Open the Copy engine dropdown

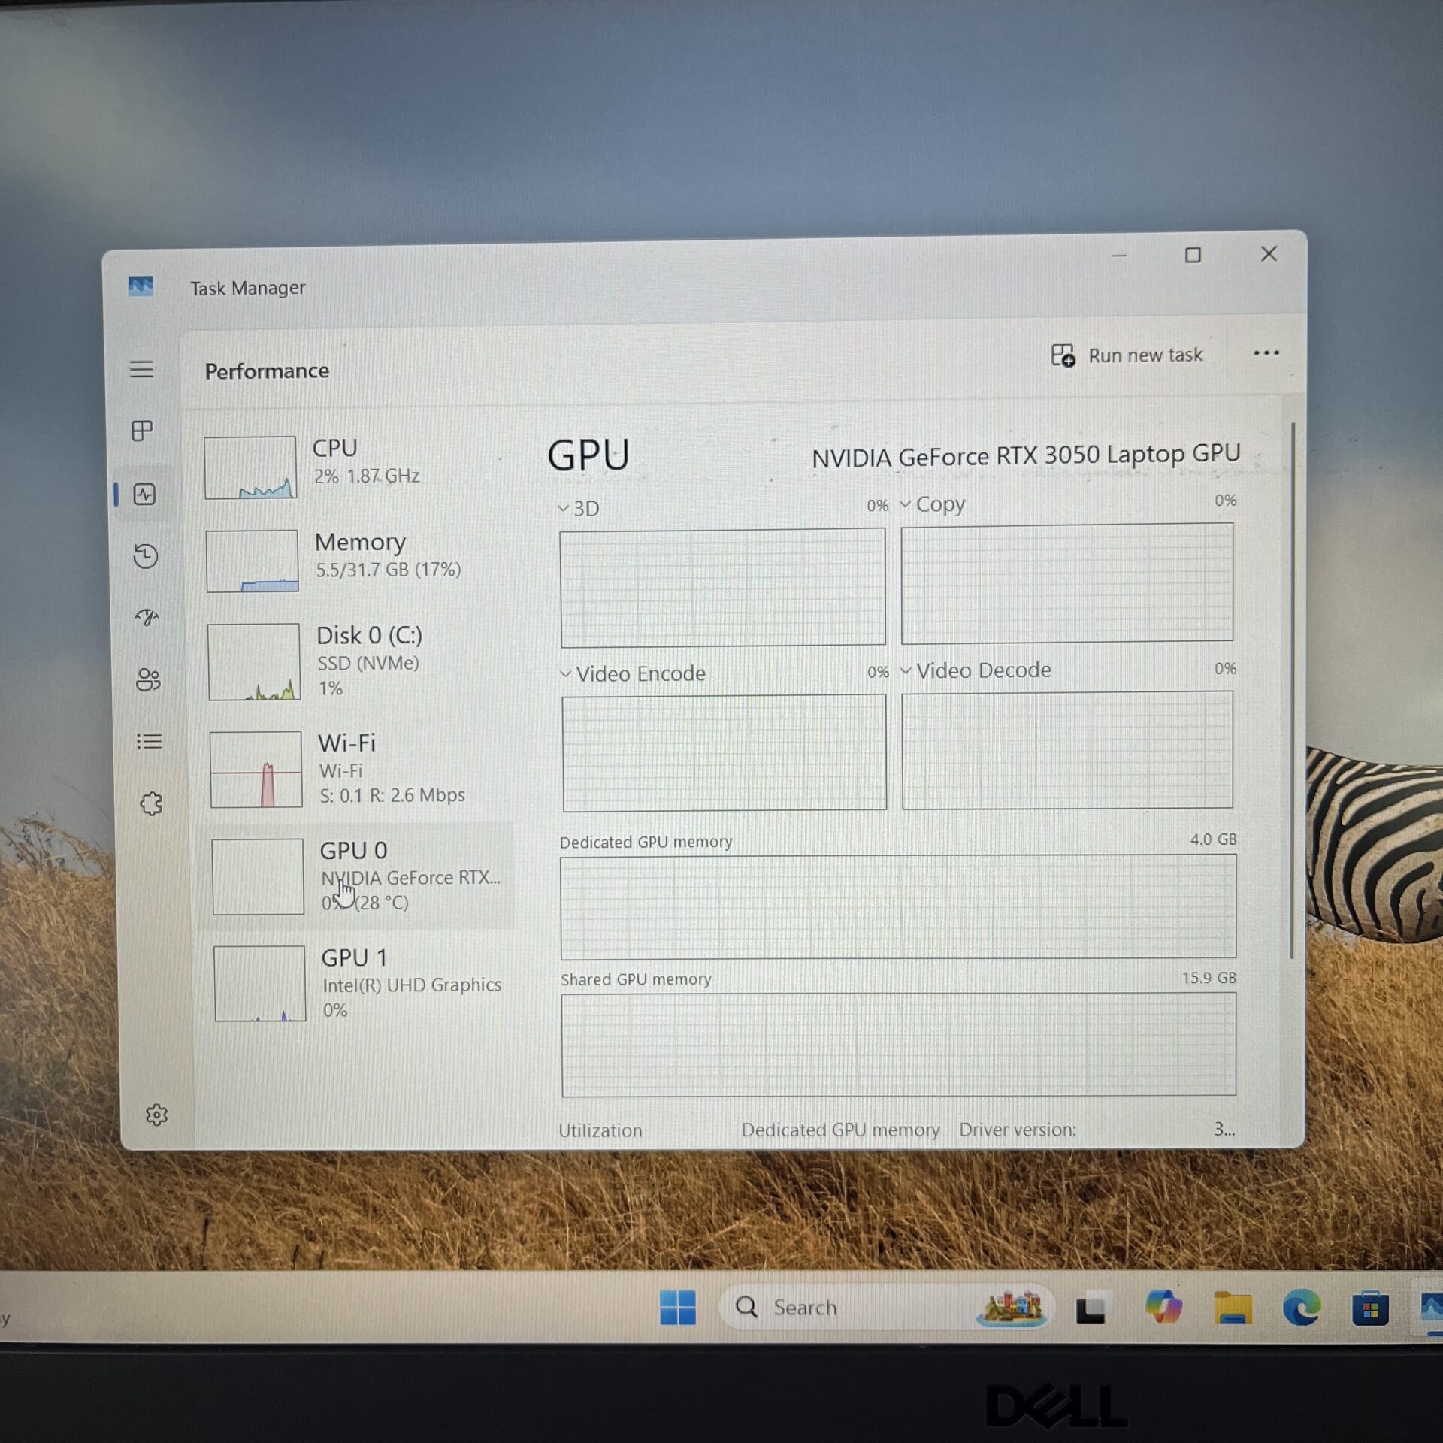click(933, 504)
